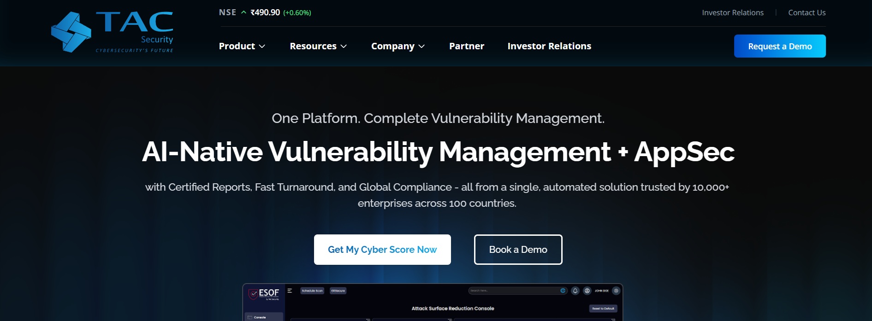Screen dimensions: 872x321
Task: Click the (+0.60%) price change text
Action: (x=297, y=13)
